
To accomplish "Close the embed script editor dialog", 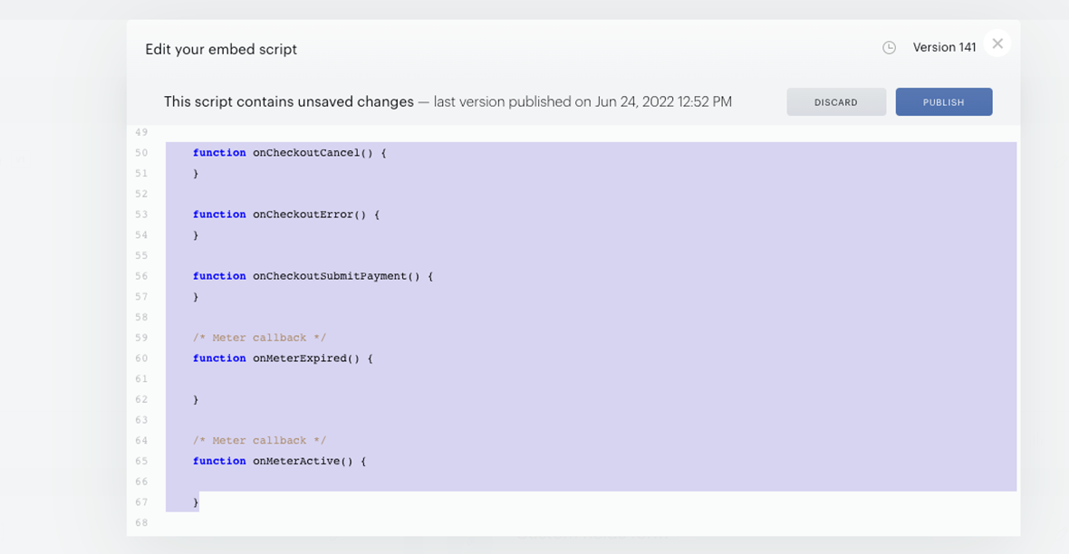I will coord(997,43).
